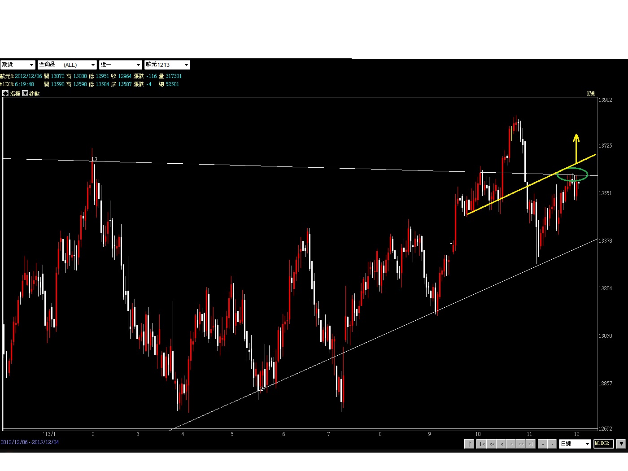
Task: Open the 歐元1213 symbol dropdown
Action: [167, 65]
